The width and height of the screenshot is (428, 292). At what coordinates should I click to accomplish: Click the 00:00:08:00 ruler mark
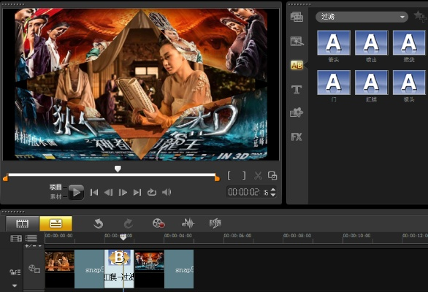coord(297,236)
